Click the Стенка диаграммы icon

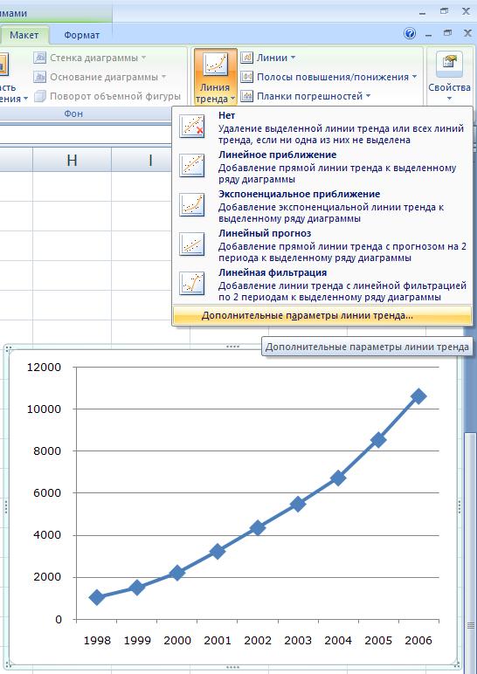click(40, 58)
